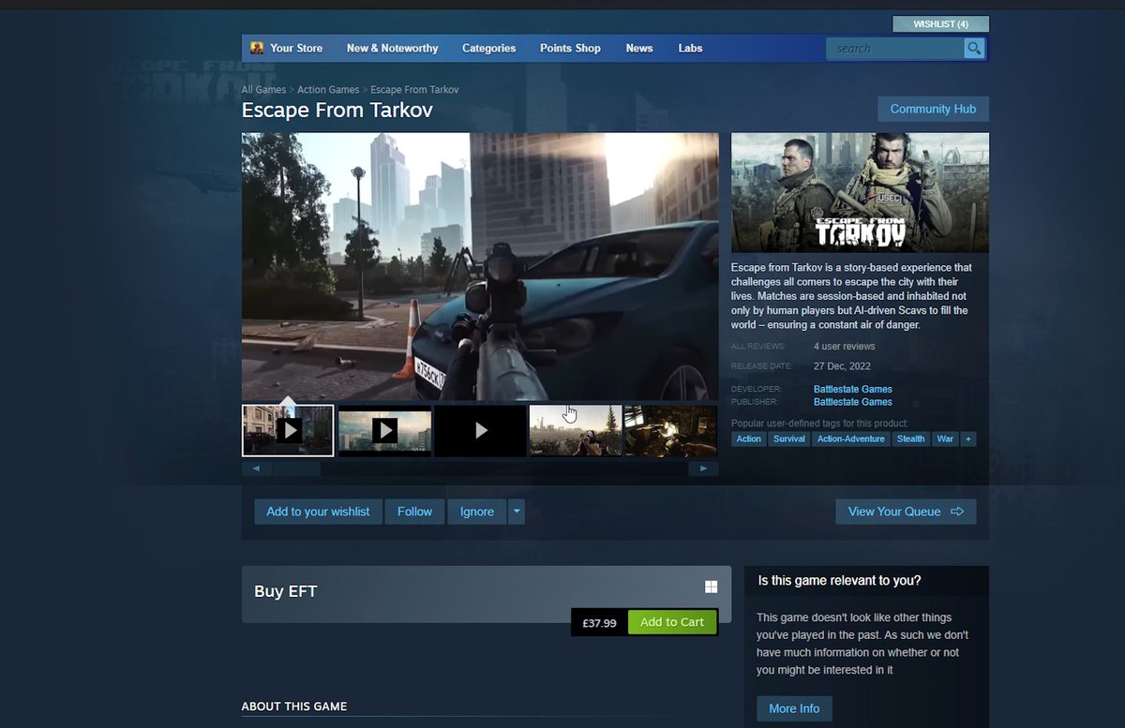The width and height of the screenshot is (1125, 728).
Task: Expand the Ignore options dropdown arrow
Action: click(517, 512)
